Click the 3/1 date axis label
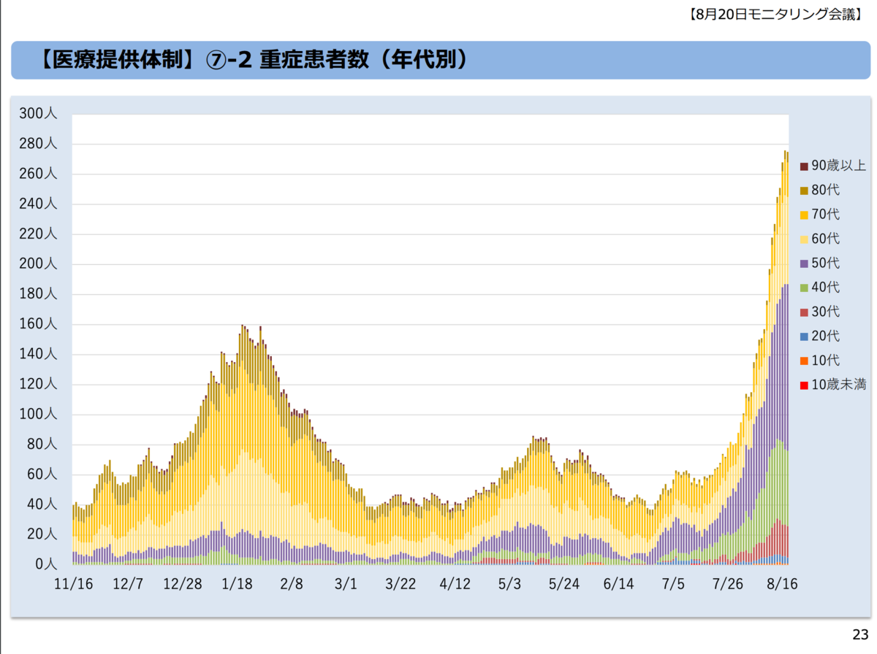The width and height of the screenshot is (877, 654). click(x=346, y=585)
